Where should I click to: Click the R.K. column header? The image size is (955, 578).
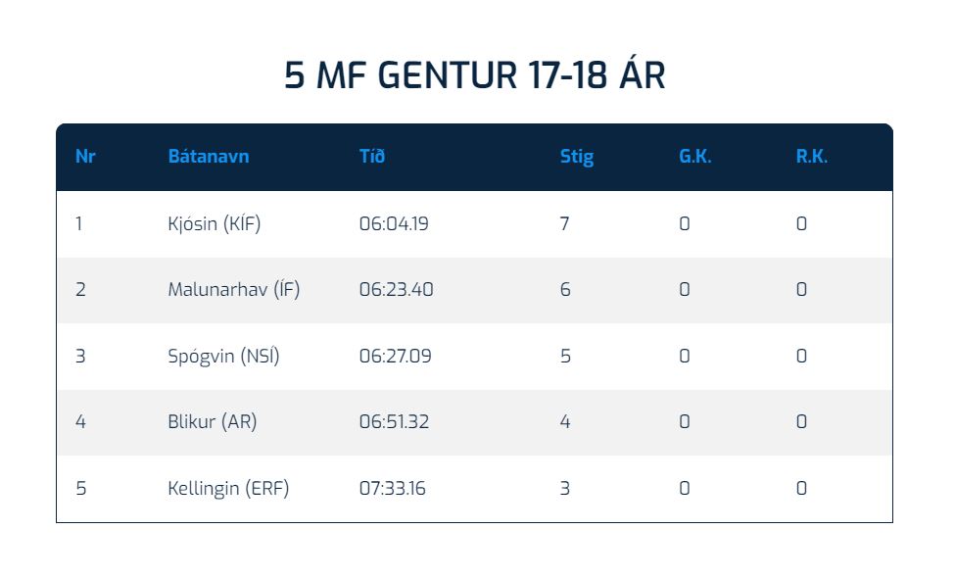(x=811, y=157)
